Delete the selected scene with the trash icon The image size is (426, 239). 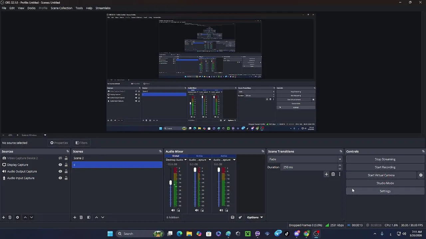tap(81, 217)
